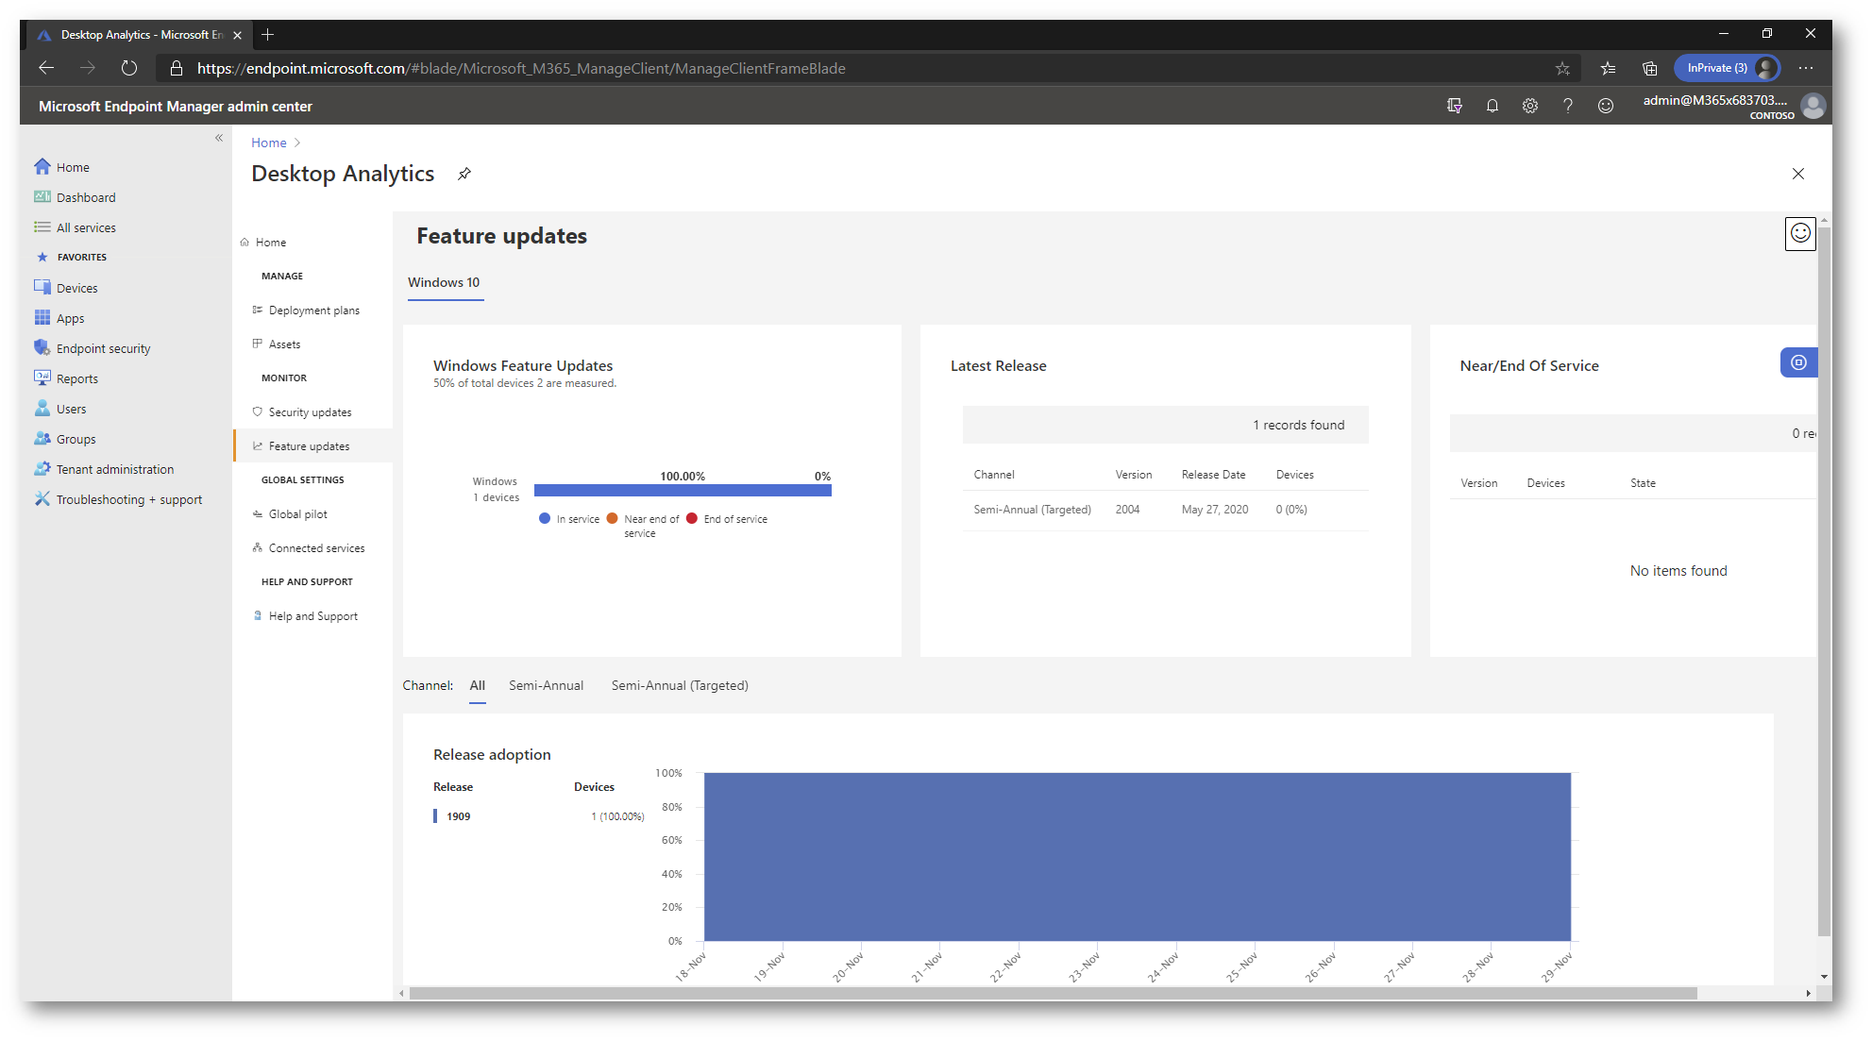Open the admin account avatar menu
The width and height of the screenshot is (1872, 1041).
1813,106
